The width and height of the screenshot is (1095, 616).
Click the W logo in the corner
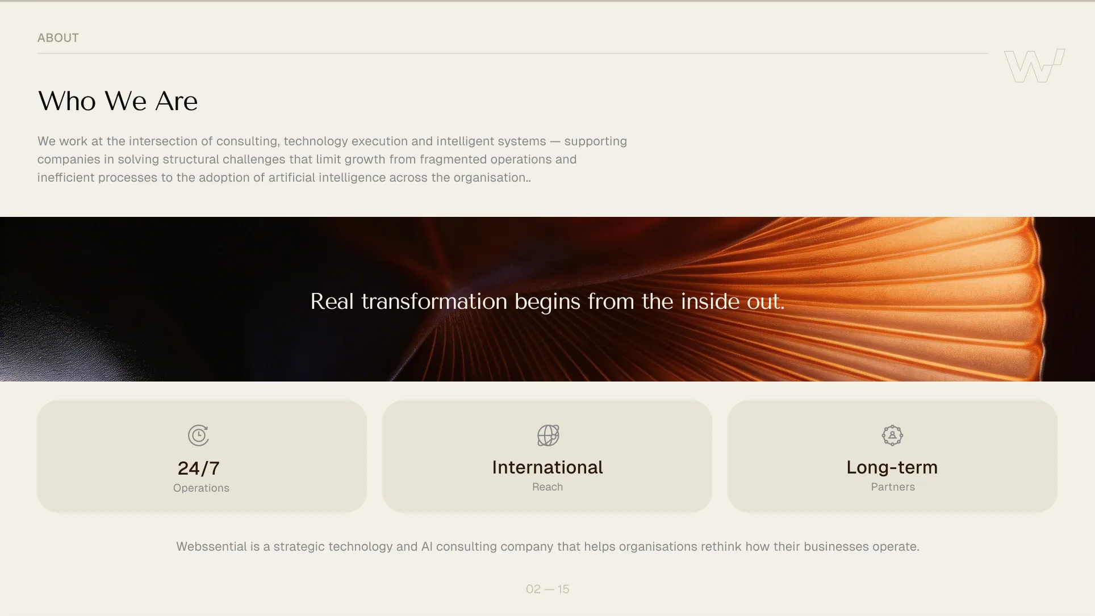coord(1034,66)
